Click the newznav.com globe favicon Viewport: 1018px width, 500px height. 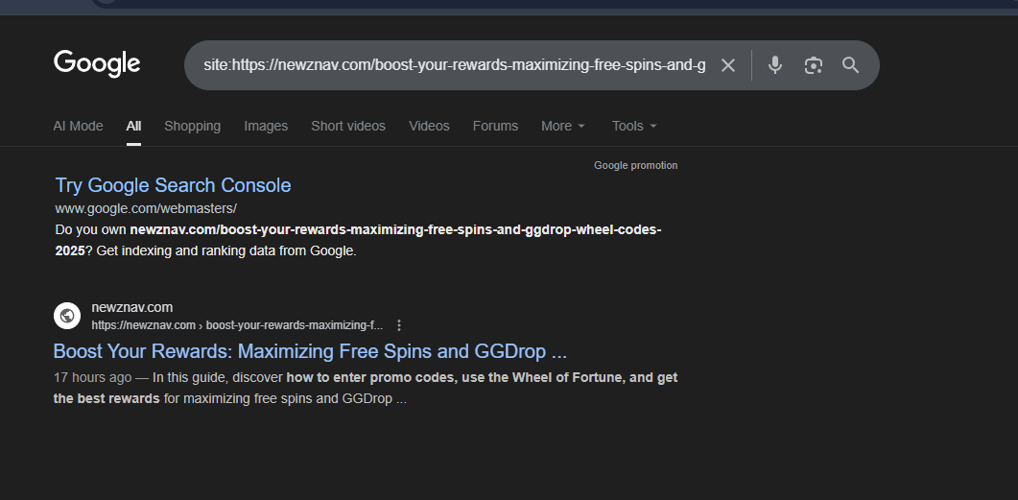(x=67, y=315)
